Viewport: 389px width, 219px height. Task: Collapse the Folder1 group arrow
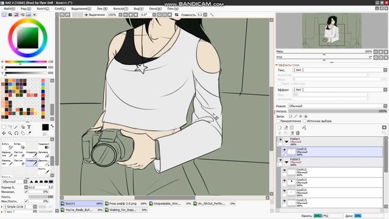286,142
